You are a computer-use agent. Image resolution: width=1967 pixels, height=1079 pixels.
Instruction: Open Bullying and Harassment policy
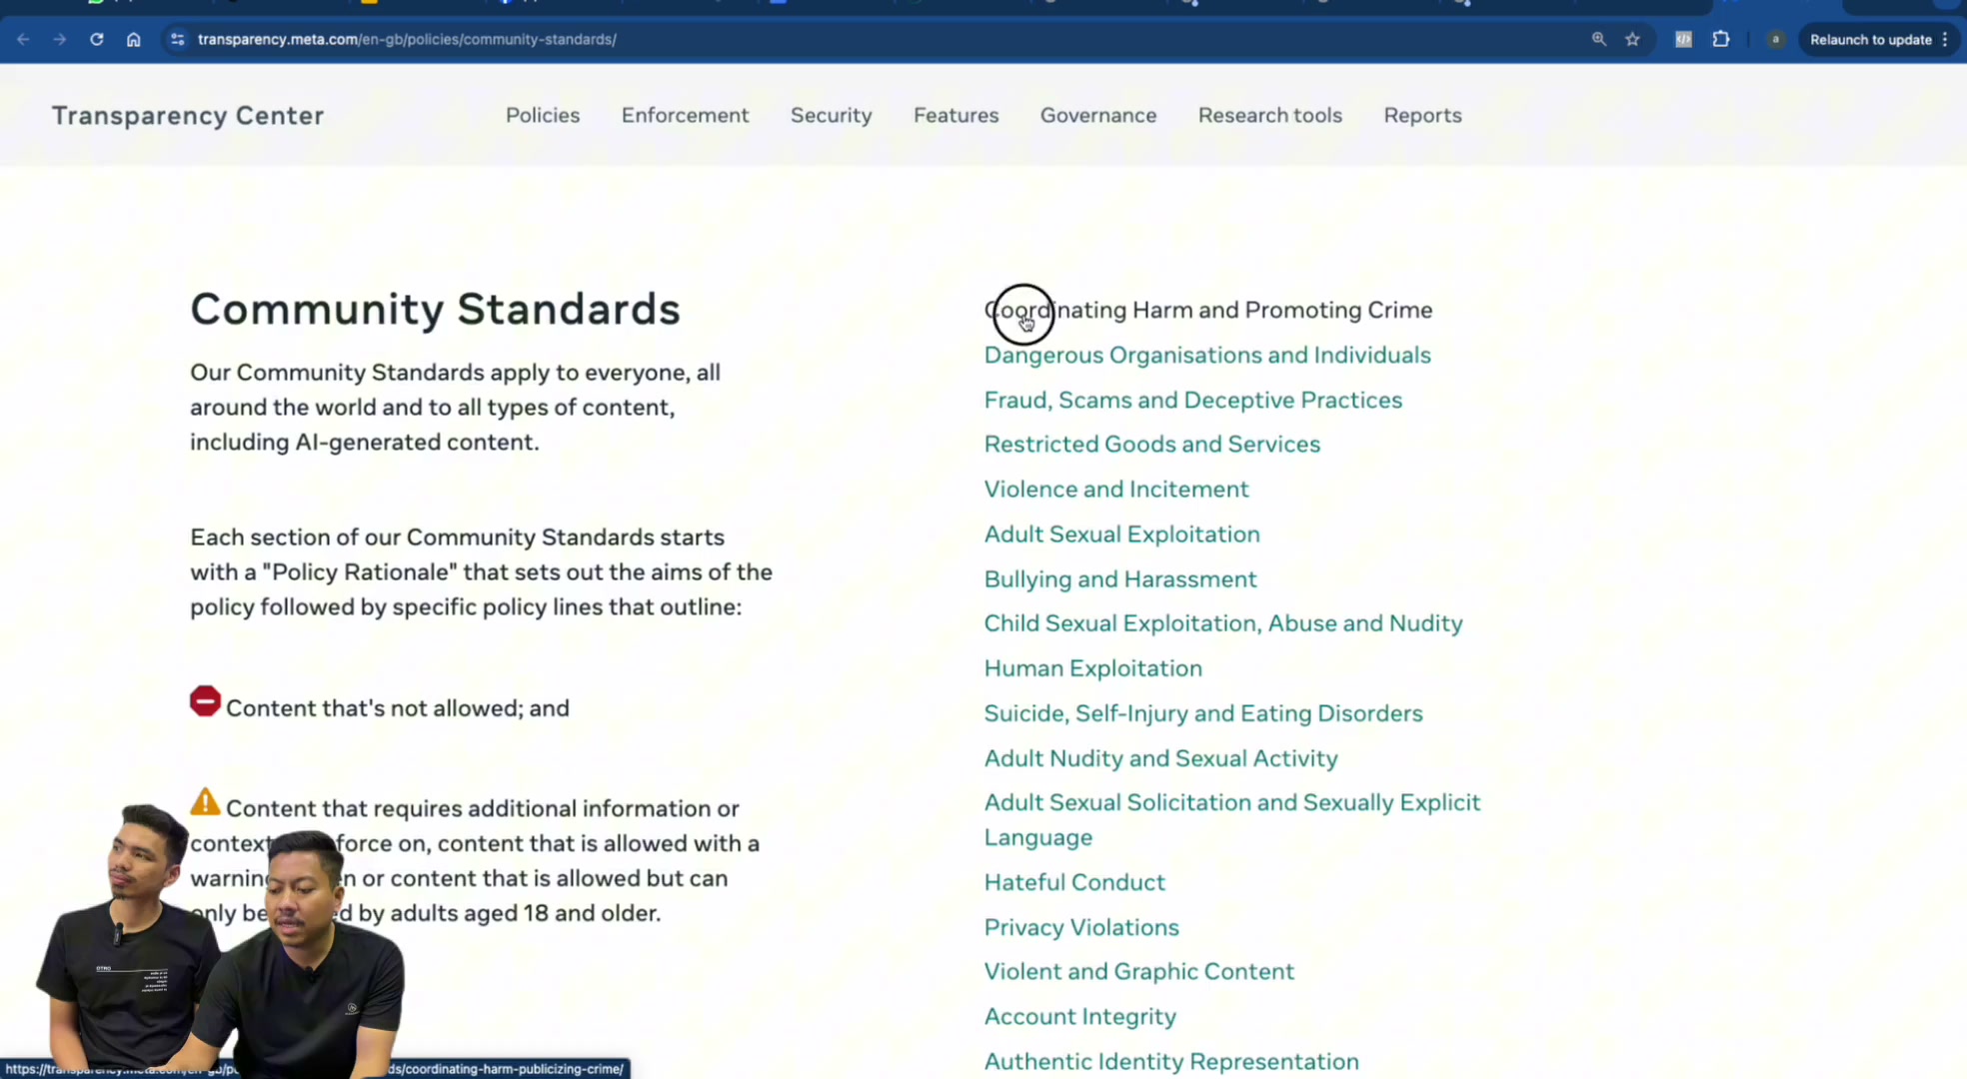click(1119, 578)
